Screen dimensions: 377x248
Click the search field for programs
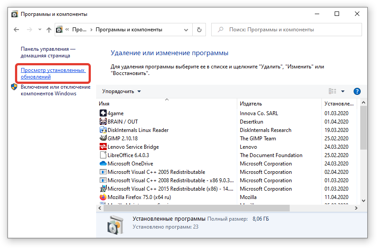[x=286, y=30]
